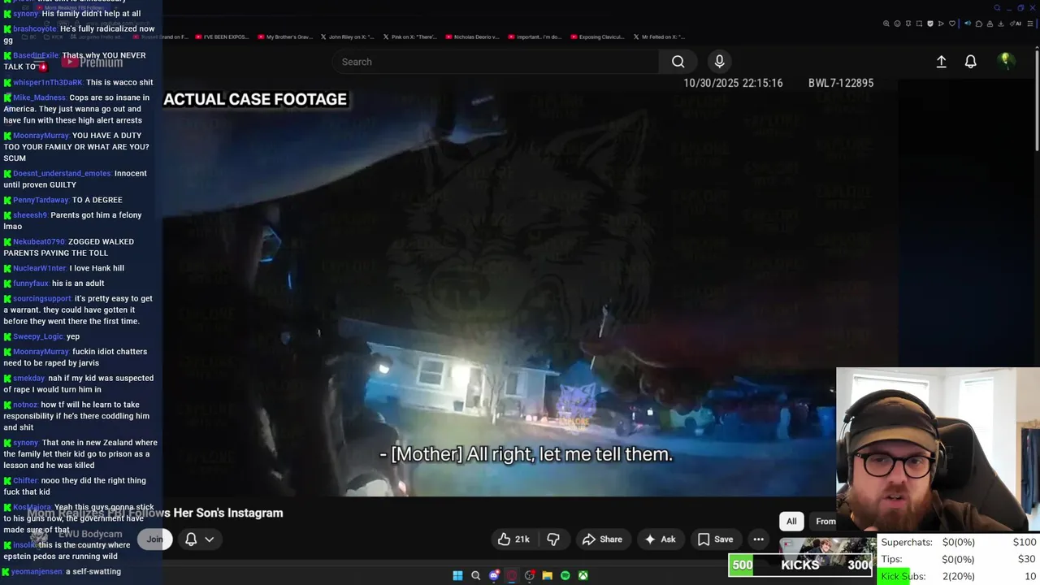Viewport: 1040px width, 585px height.
Task: Like the video with thumbs-up 21k
Action: click(513, 539)
